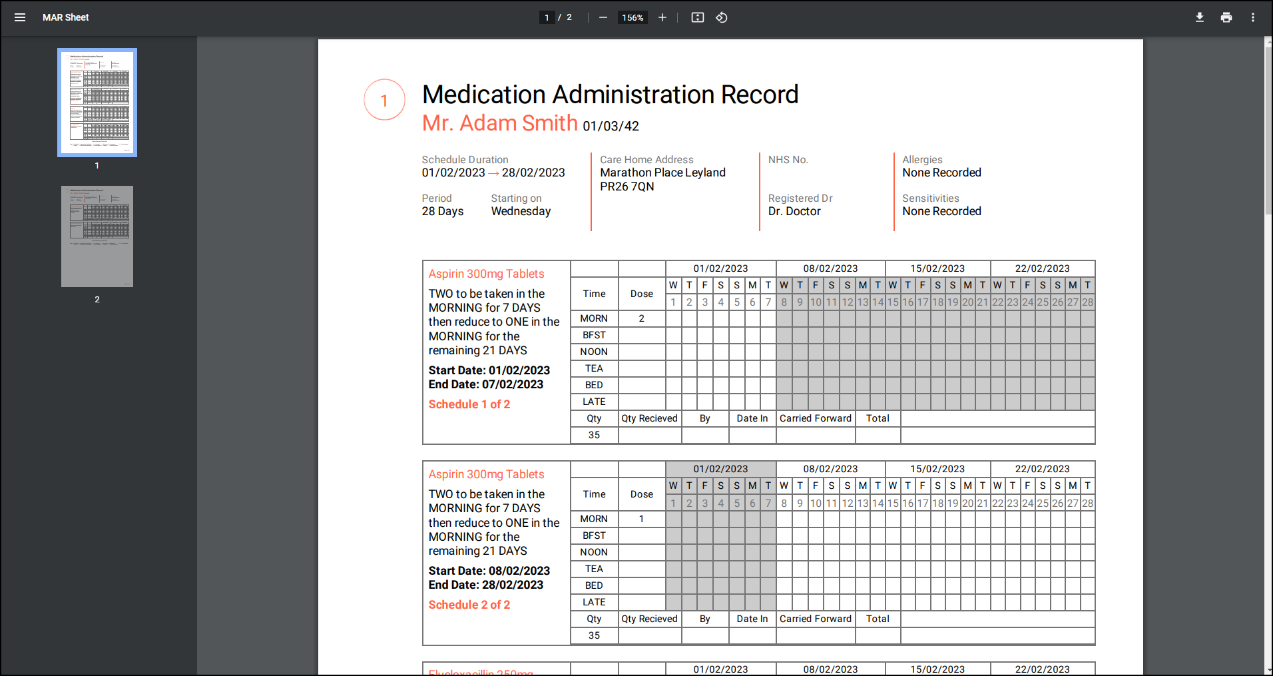Viewport: 1273px width, 676px height.
Task: Click the first Aspirin 300mg Tablets title
Action: pos(486,274)
